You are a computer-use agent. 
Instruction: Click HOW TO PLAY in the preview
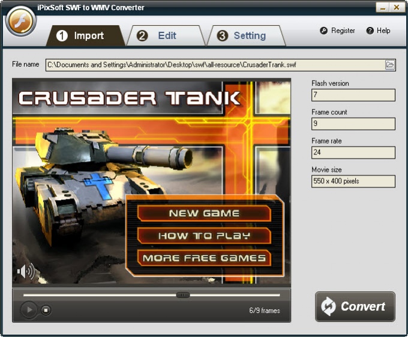point(204,235)
